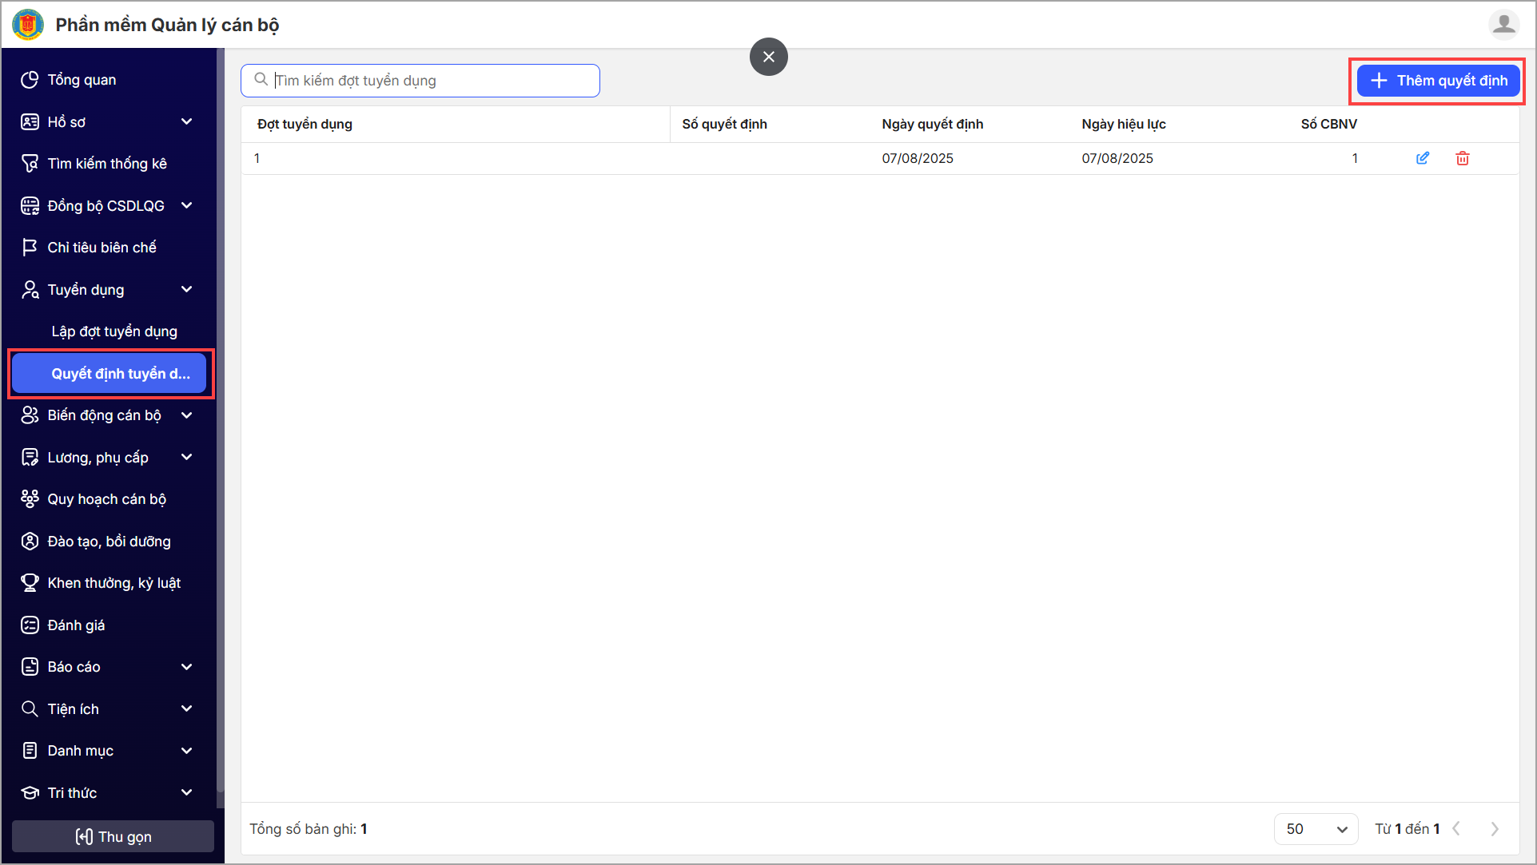
Task: Open the Tổng quan dashboard menu
Action: pos(82,80)
